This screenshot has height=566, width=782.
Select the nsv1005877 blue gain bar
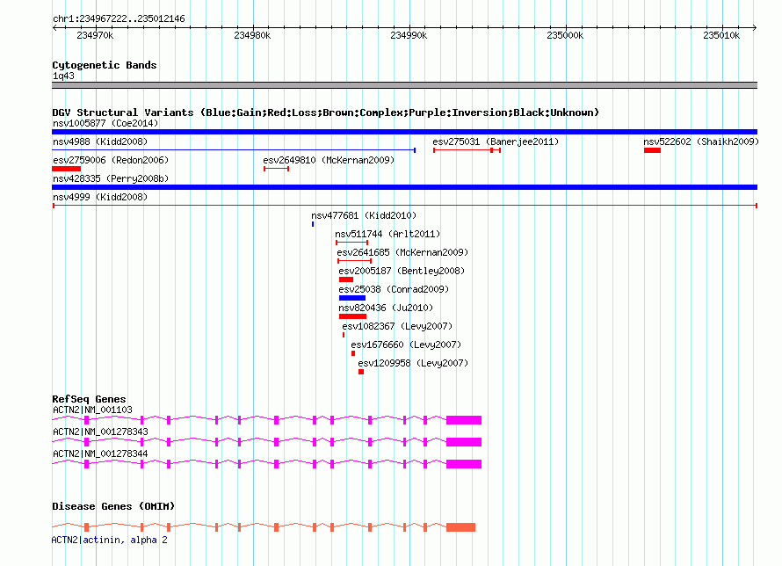[404, 132]
